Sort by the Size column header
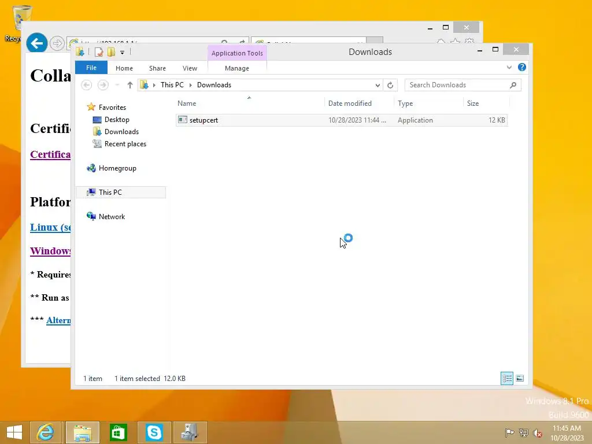This screenshot has width=592, height=444. [486, 103]
